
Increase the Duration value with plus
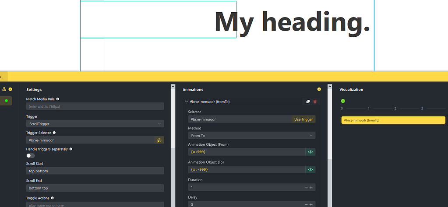(x=311, y=187)
